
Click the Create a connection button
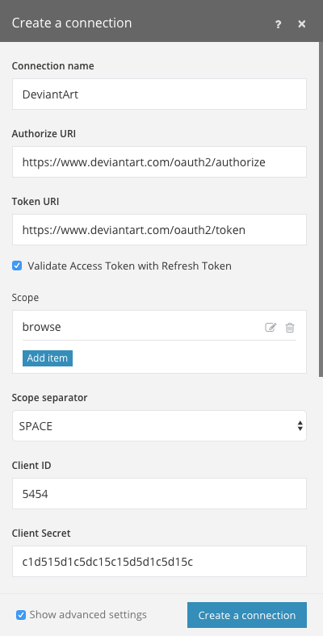tap(247, 615)
